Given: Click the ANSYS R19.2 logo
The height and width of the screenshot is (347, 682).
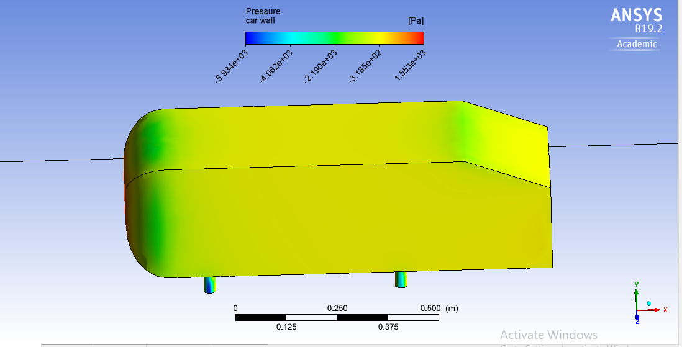Looking at the screenshot, I should (636, 20).
